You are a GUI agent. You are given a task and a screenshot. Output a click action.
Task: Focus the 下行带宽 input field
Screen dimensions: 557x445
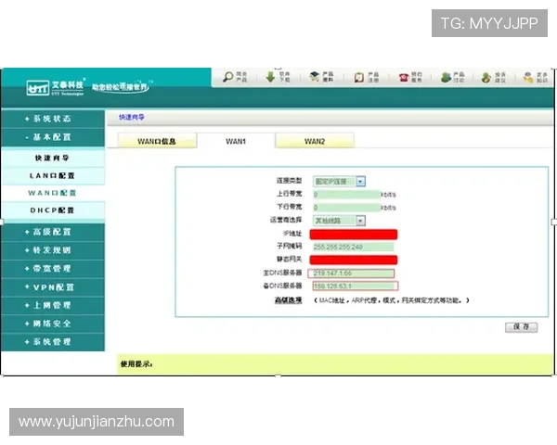click(346, 208)
